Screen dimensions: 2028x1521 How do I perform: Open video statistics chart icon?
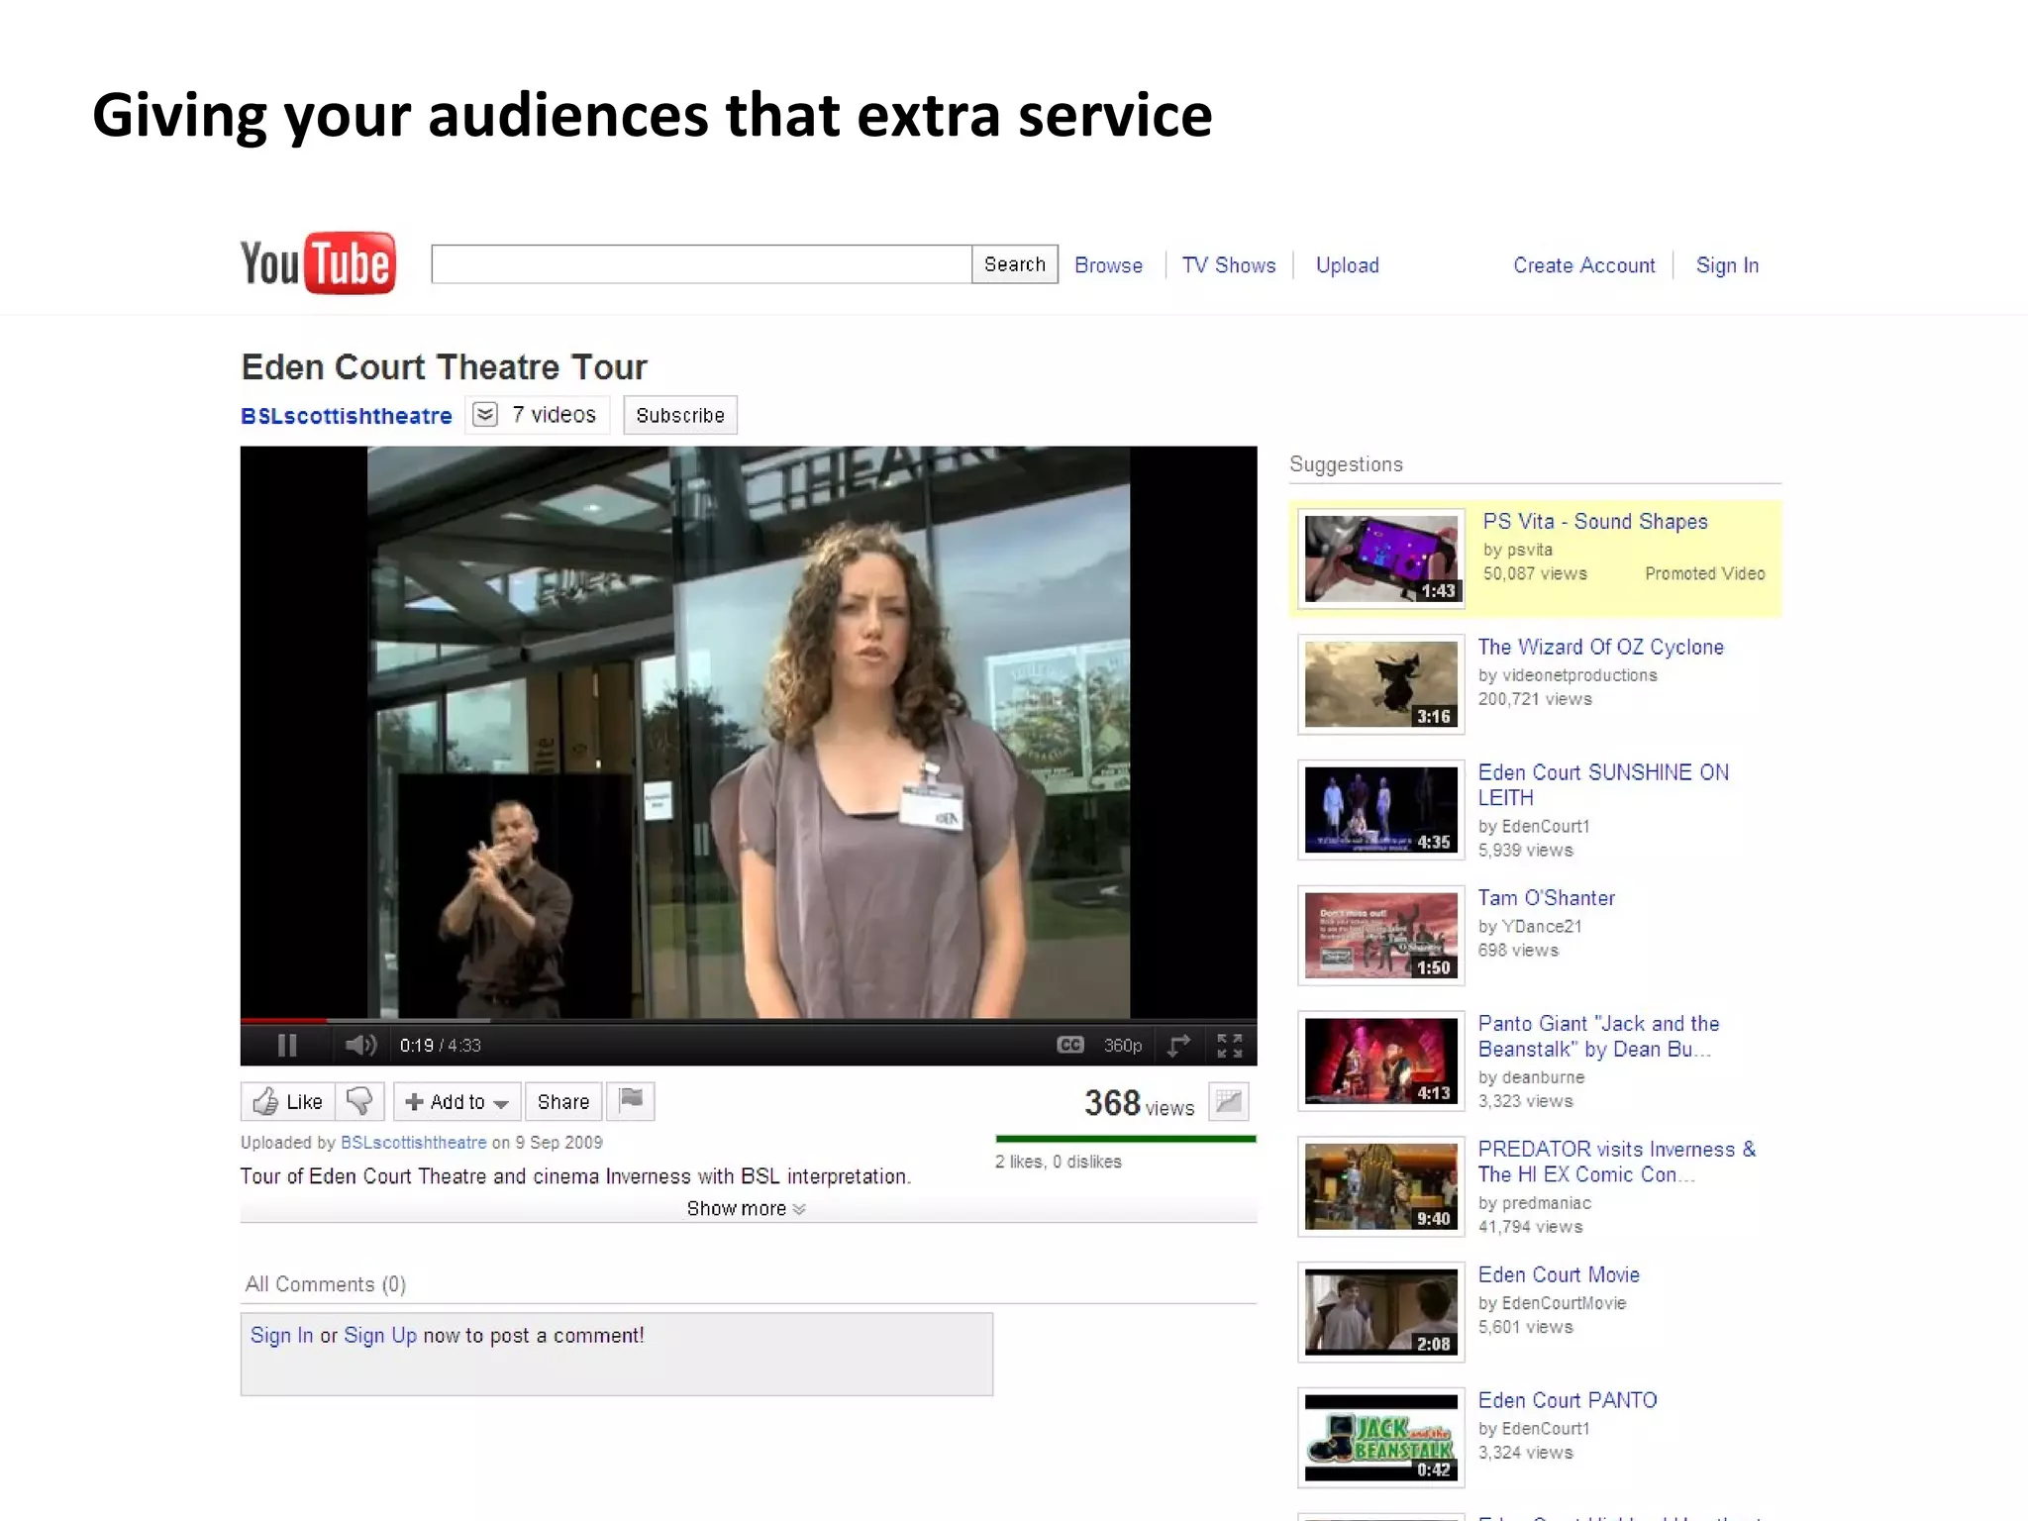point(1229,1101)
